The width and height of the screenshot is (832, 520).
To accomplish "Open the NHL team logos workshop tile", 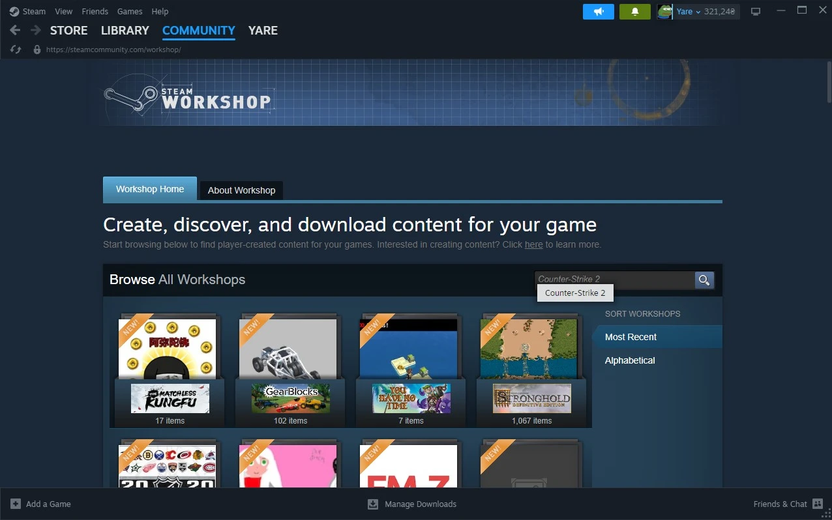I will (168, 466).
